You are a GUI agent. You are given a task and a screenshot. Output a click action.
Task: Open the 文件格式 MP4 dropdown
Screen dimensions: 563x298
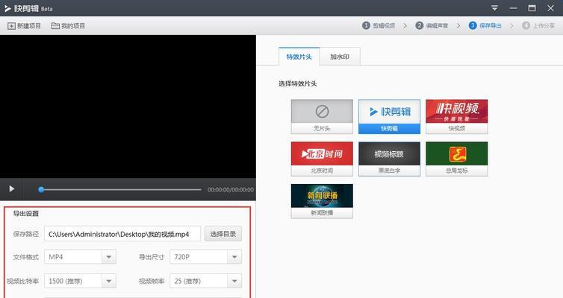(80, 257)
